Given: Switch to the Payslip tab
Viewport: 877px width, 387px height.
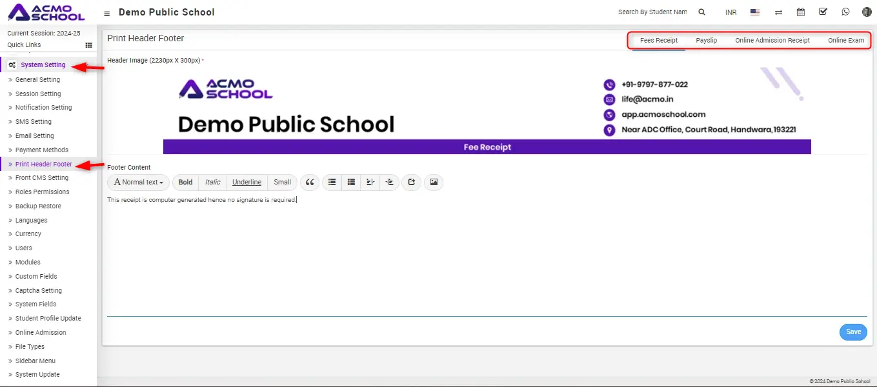Looking at the screenshot, I should click(x=706, y=40).
